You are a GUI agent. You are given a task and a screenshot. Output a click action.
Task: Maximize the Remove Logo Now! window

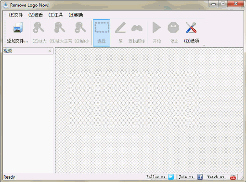[x=223, y=4]
